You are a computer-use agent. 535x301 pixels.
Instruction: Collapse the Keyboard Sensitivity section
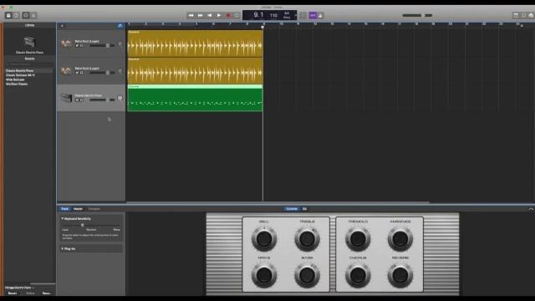63,219
